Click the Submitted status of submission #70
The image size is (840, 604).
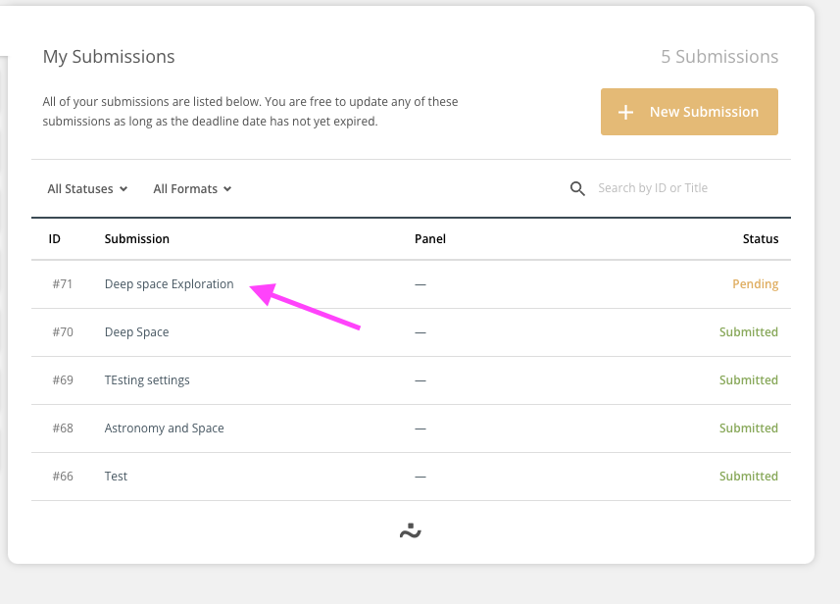click(748, 331)
